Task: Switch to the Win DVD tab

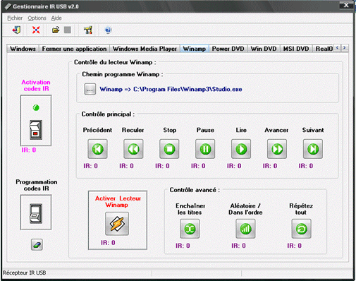Action: 264,49
